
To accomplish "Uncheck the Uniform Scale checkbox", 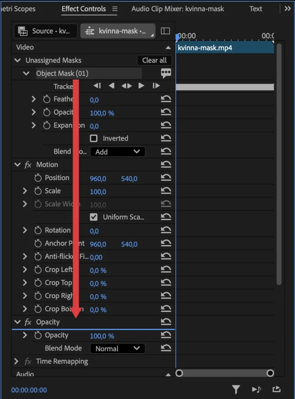I will [x=94, y=217].
